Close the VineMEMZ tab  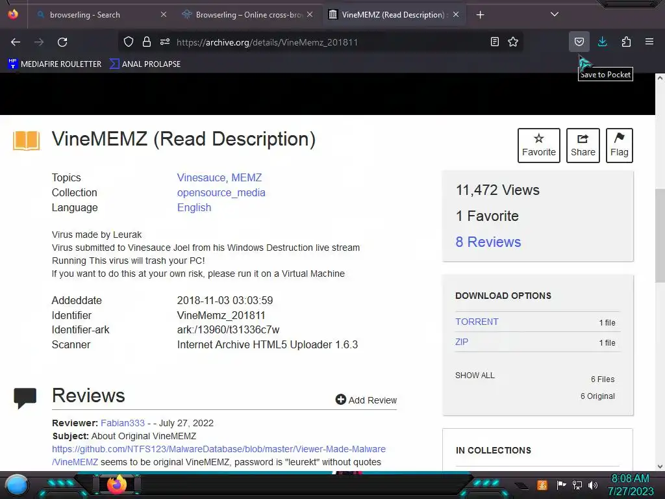click(x=456, y=15)
